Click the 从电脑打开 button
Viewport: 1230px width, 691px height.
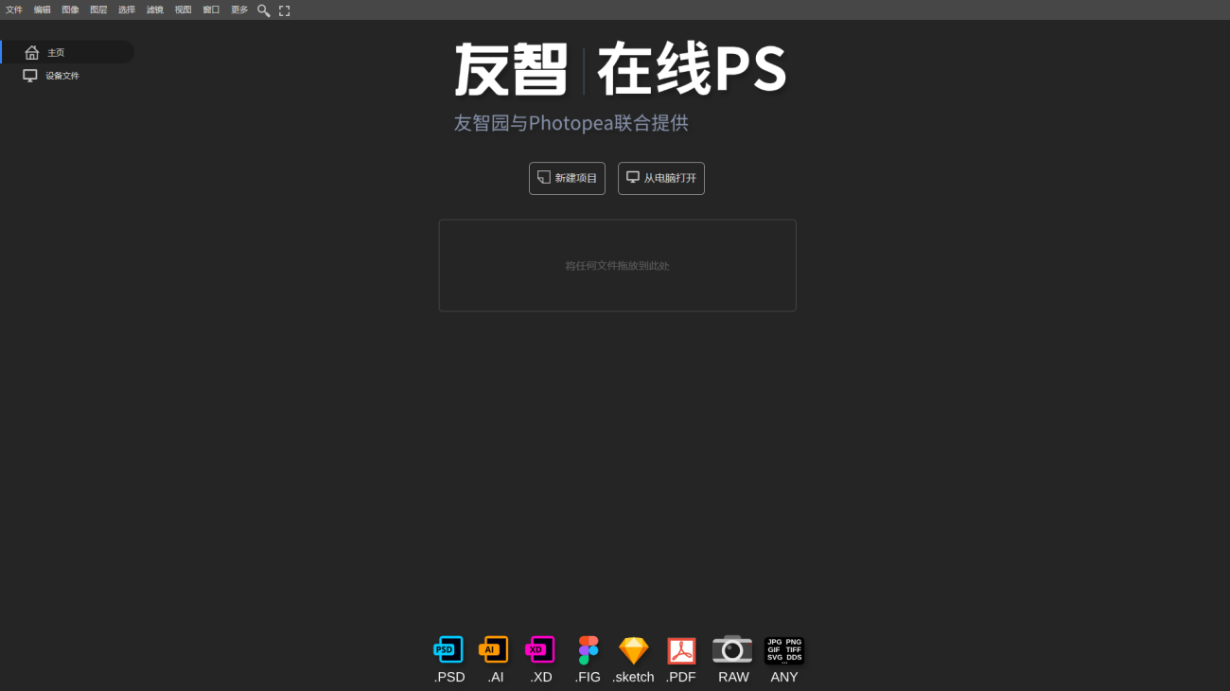click(x=660, y=178)
